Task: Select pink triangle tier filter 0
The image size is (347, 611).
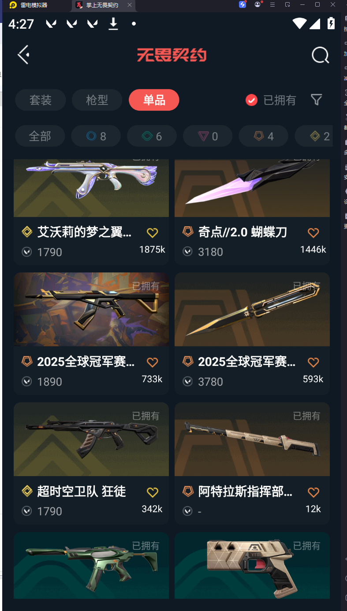Action: pyautogui.click(x=208, y=136)
